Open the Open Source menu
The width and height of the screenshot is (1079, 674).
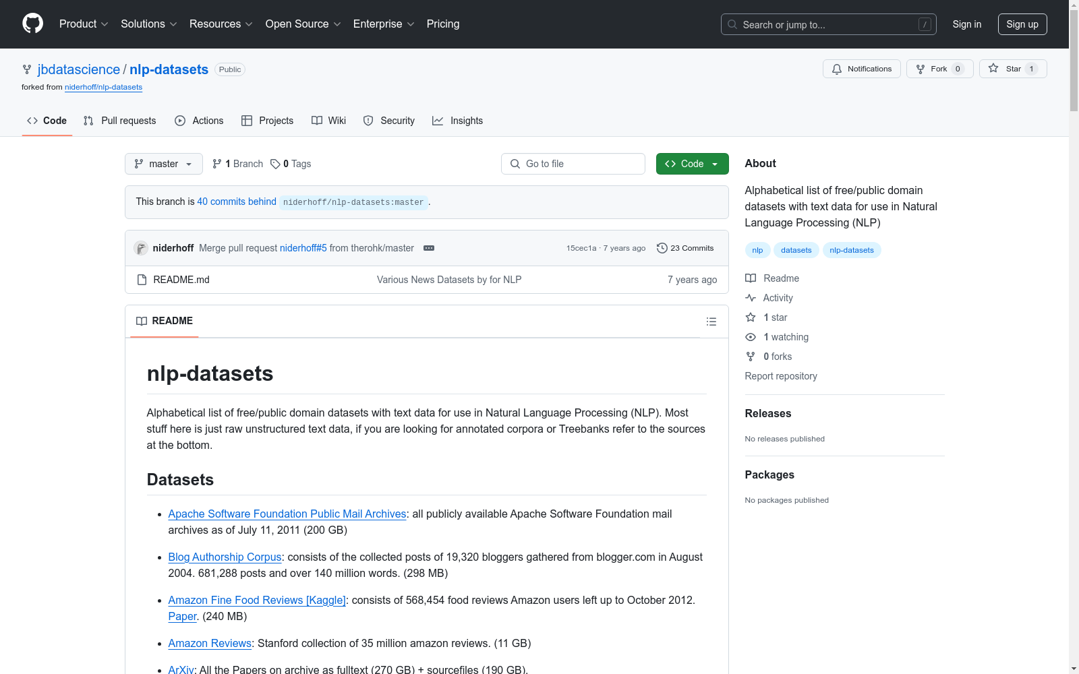(x=303, y=24)
